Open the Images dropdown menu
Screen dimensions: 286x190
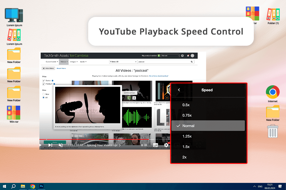[x=74, y=62]
